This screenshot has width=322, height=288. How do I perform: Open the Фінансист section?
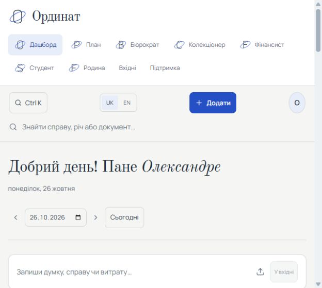coord(262,45)
